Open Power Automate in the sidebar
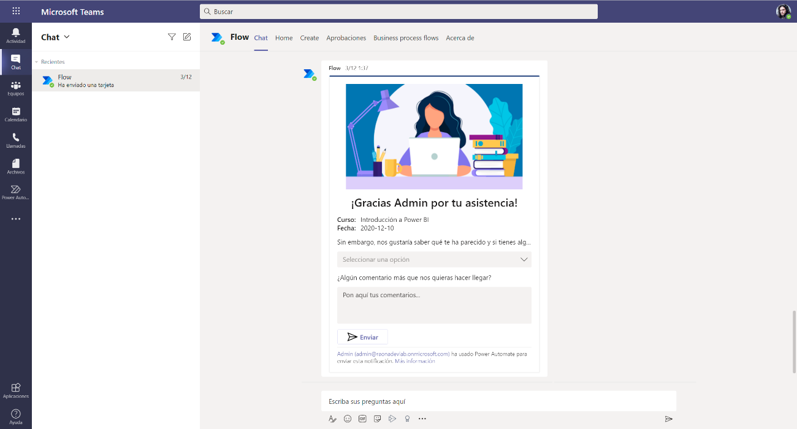This screenshot has height=429, width=797. tap(15, 192)
